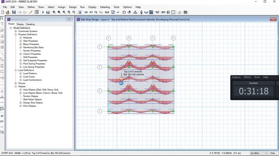Screen dimensions: 279x156
Task: Click the Units button in the status bar
Action: point(273,153)
